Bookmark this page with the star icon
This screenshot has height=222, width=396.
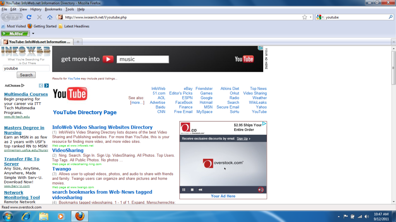click(x=305, y=17)
